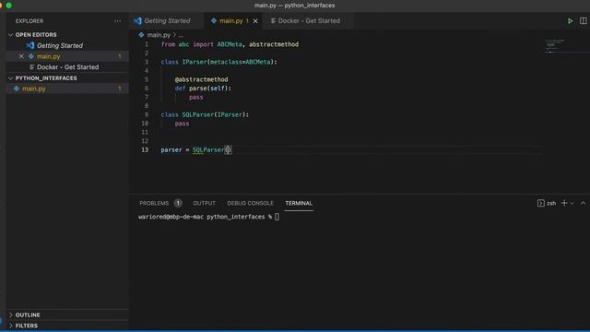Open the Problems panel tab
The width and height of the screenshot is (590, 332).
point(154,203)
